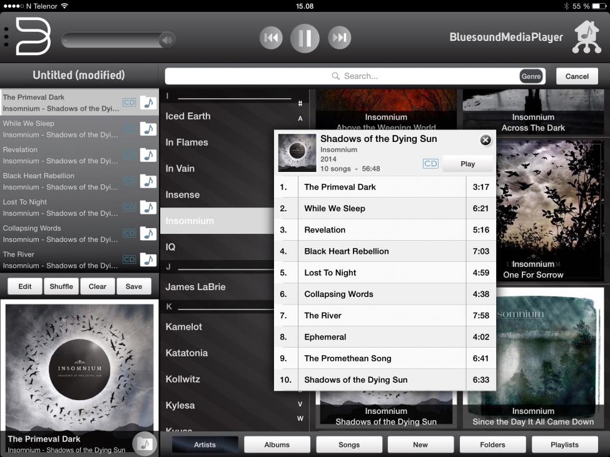610x457 pixels.
Task: Click the music note icon for The Primeval Dark
Action: point(148,103)
